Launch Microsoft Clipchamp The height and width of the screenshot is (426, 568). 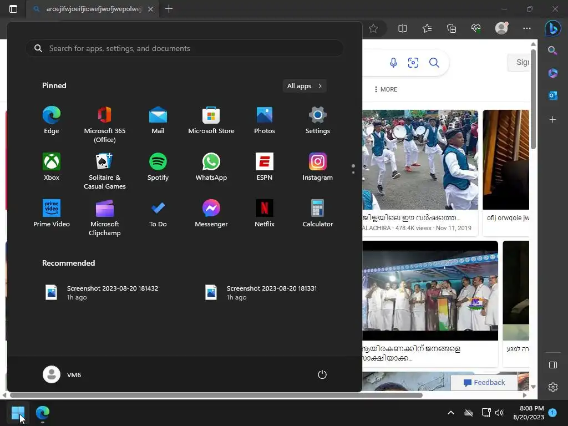105,217
